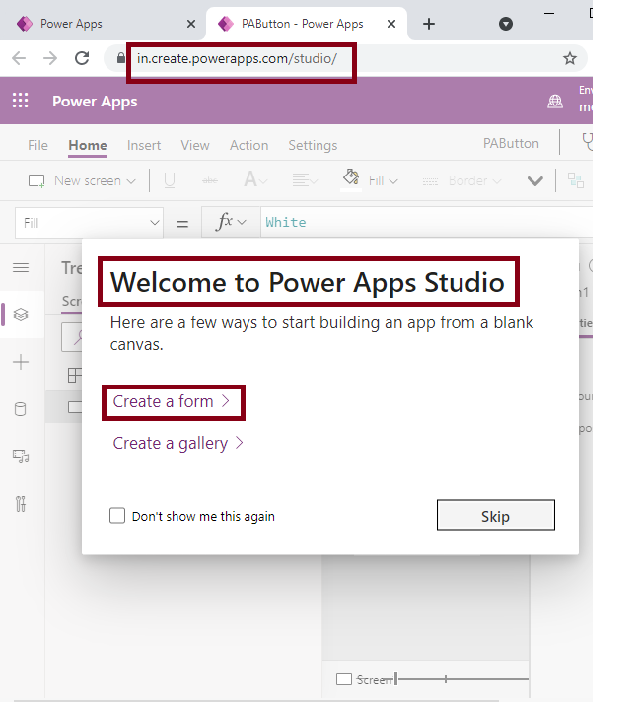Click the browser forward arrow

[x=50, y=58]
